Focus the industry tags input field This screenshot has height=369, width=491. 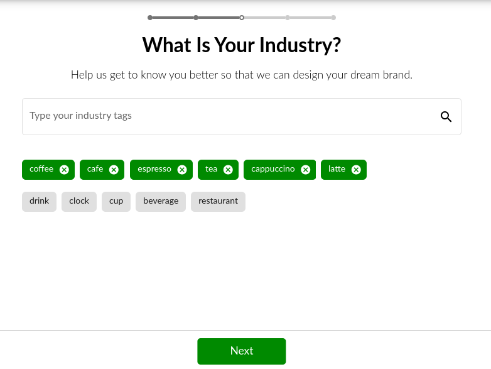pyautogui.click(x=242, y=117)
